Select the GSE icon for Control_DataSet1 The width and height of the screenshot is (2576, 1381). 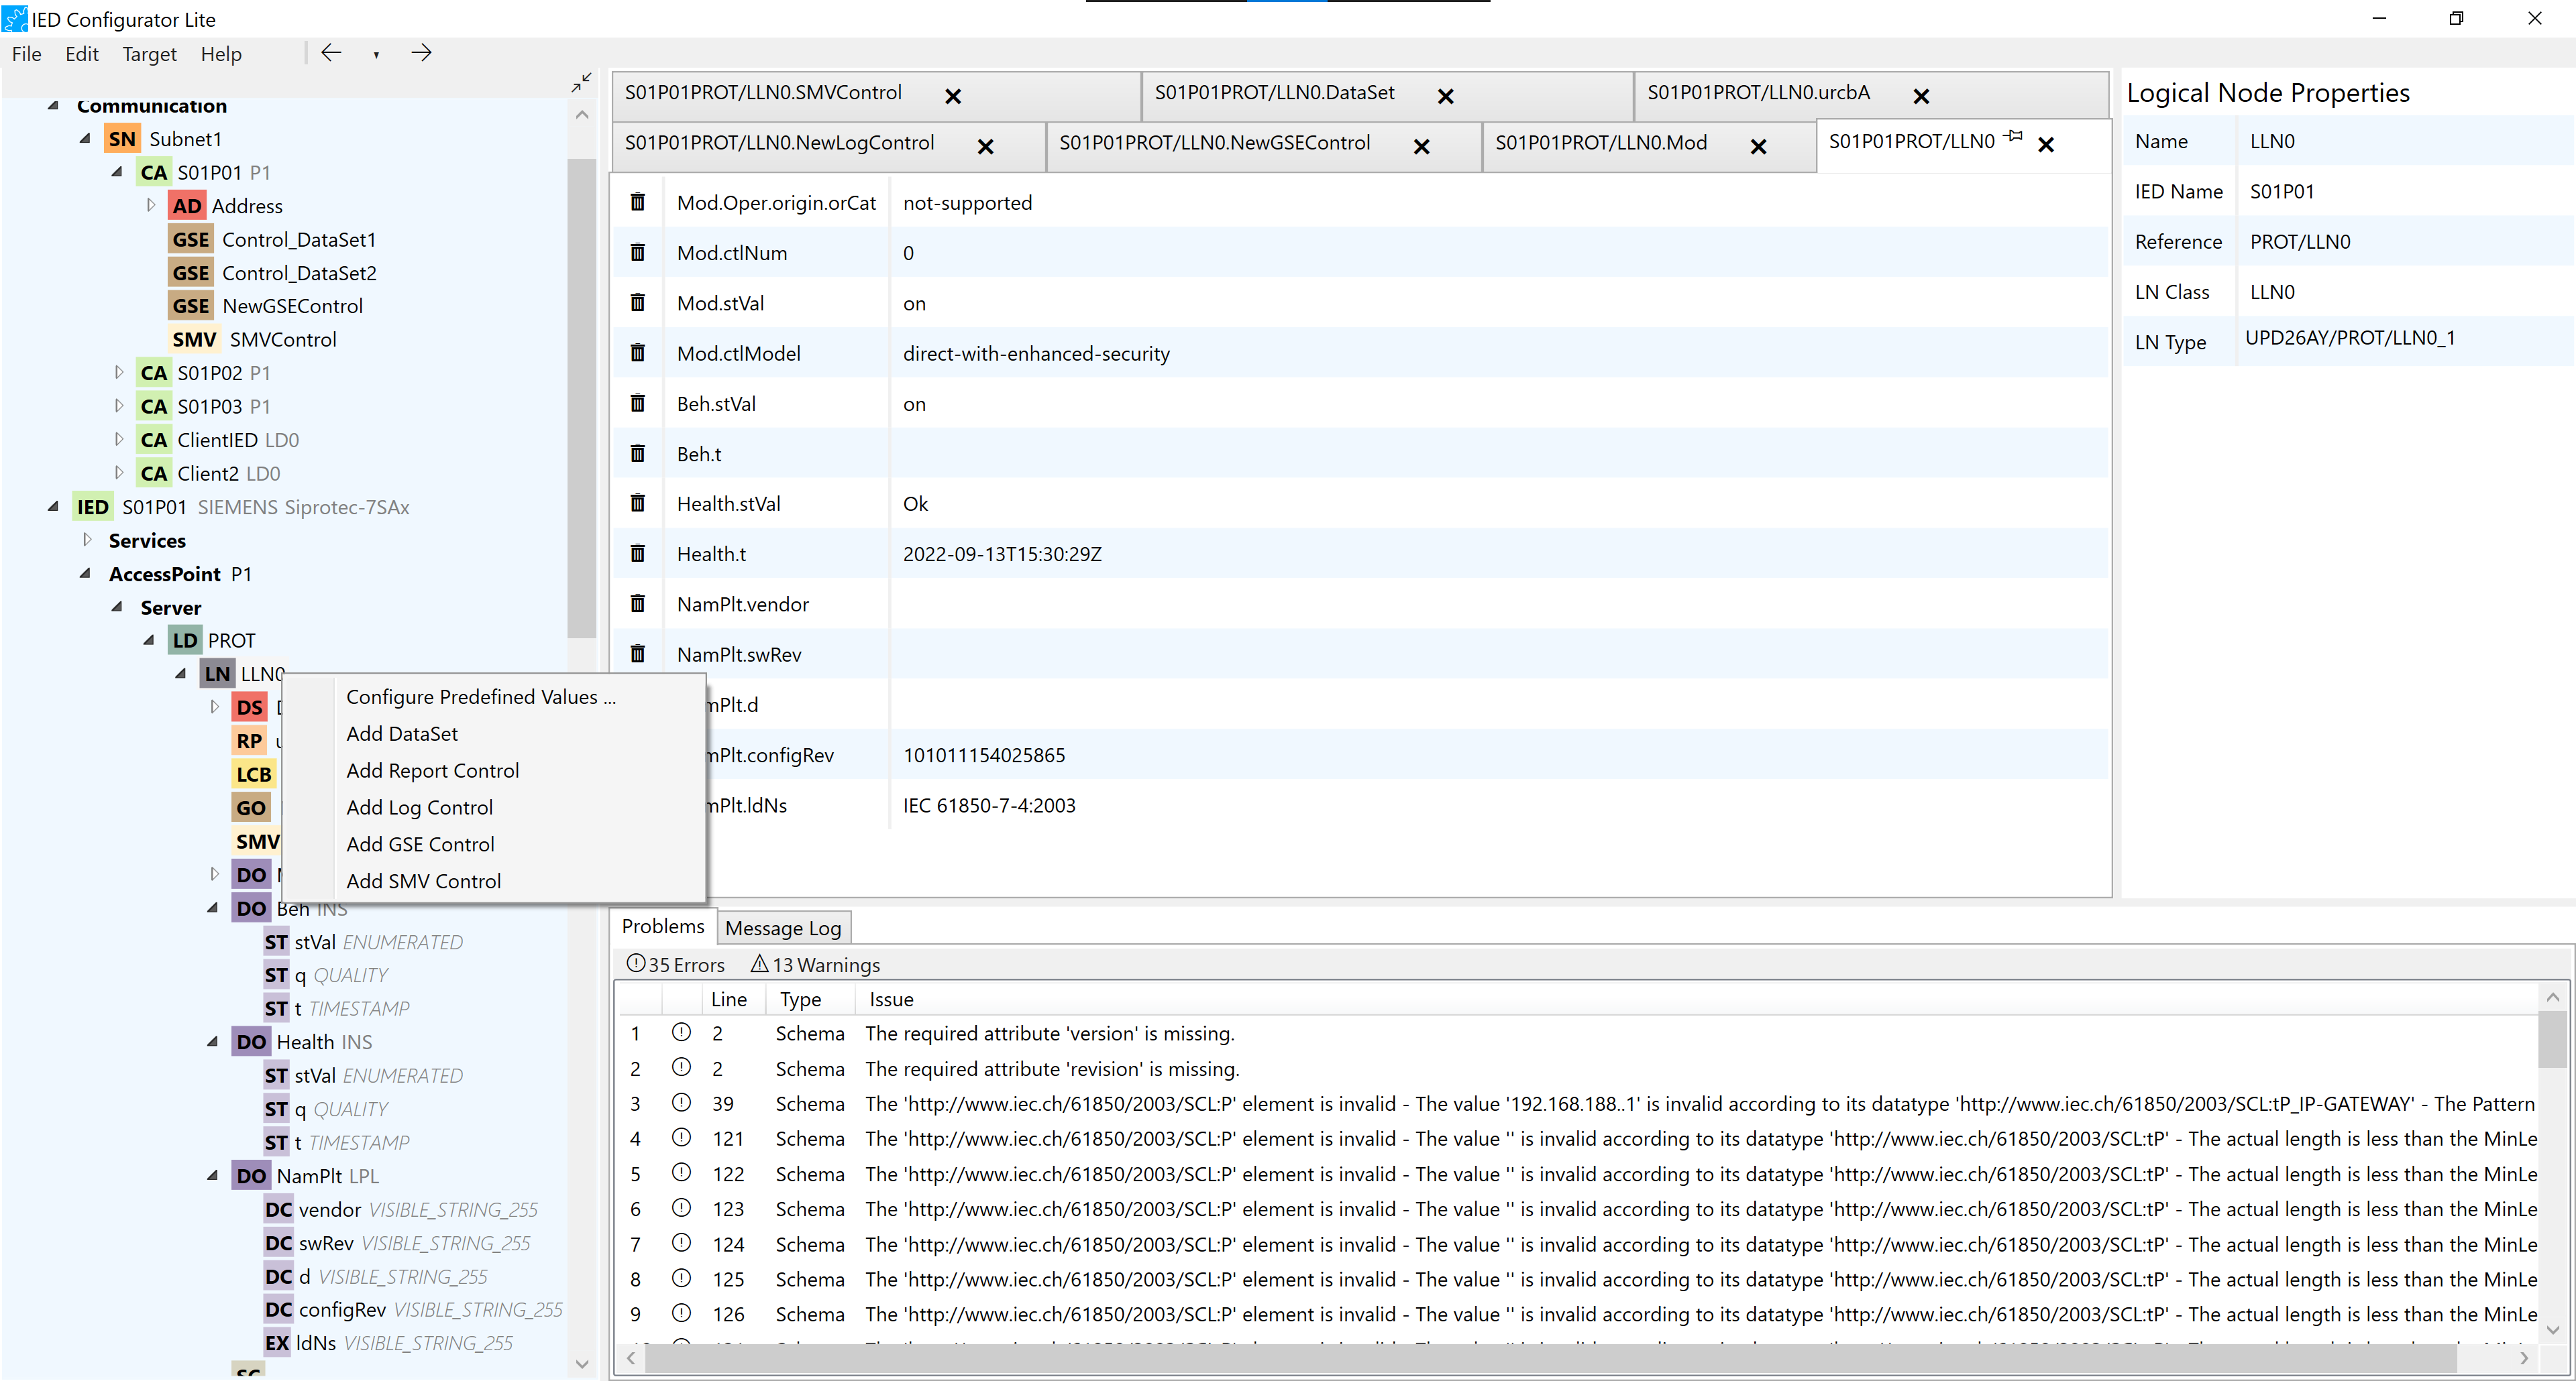coord(191,240)
